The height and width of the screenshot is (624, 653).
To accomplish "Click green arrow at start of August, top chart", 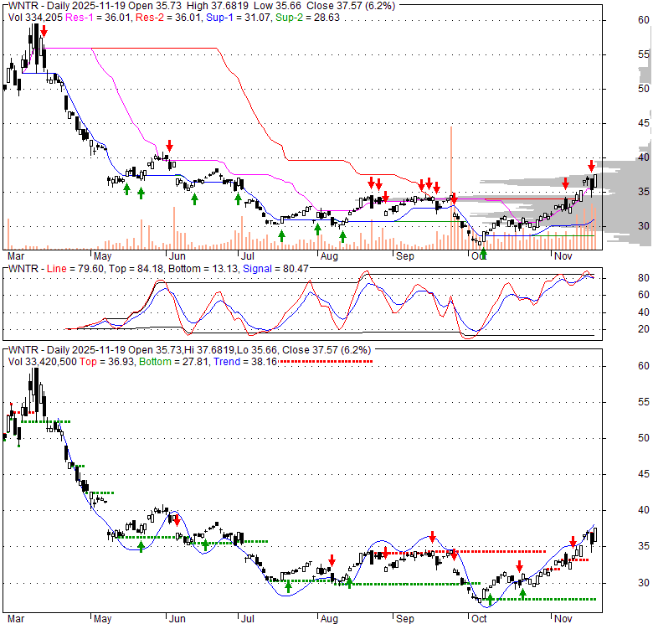I will coord(318,229).
